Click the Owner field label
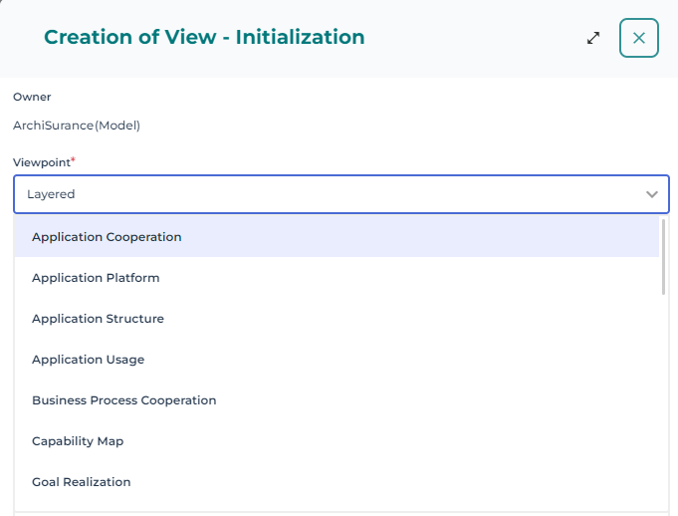678x516 pixels. pyautogui.click(x=32, y=97)
